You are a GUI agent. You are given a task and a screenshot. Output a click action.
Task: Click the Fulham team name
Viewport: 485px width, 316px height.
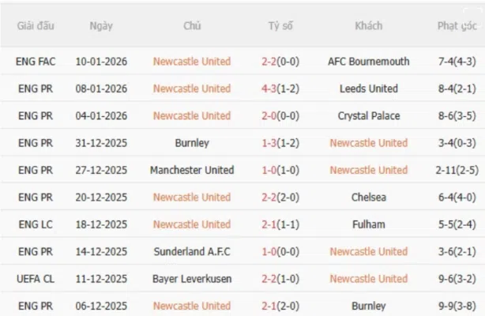pyautogui.click(x=369, y=224)
